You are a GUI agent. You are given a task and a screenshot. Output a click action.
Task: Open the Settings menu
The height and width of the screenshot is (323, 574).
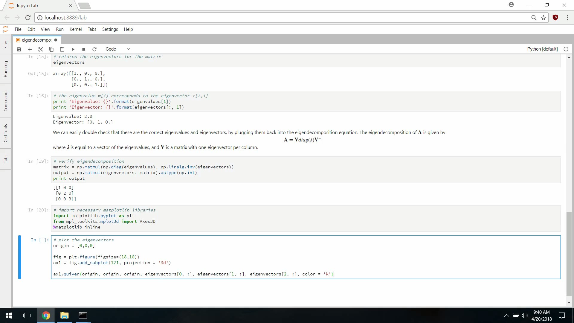110,29
